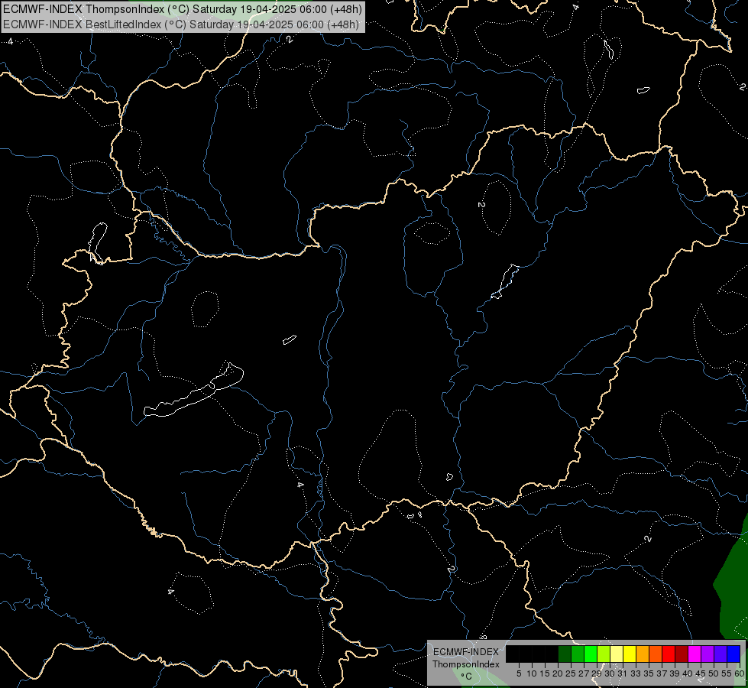
Task: Select the magenta 40–45 legend swatch
Action: (x=695, y=654)
